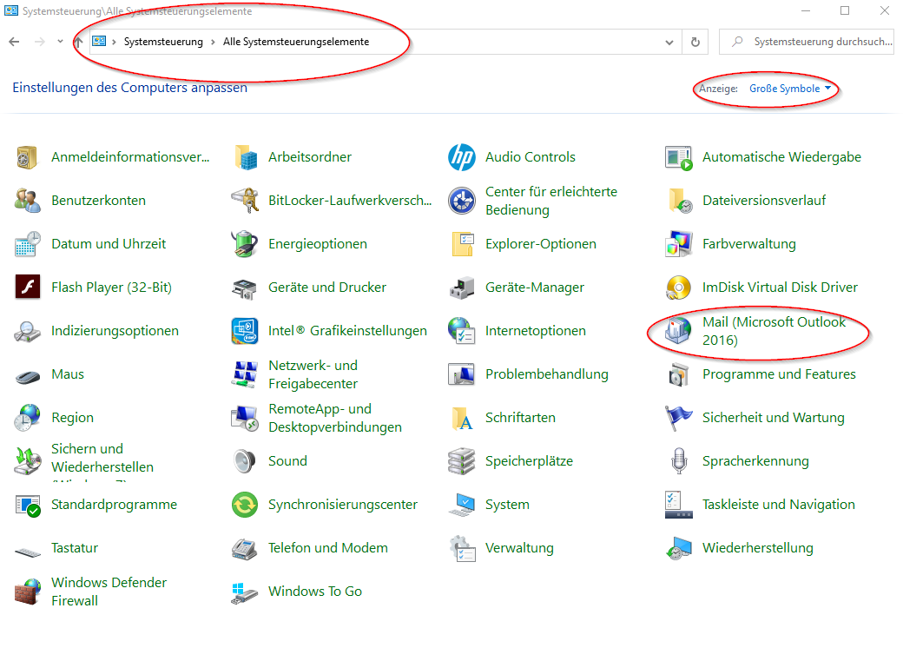Open the Geräte-Manager icon
The image size is (903, 648).
[461, 288]
